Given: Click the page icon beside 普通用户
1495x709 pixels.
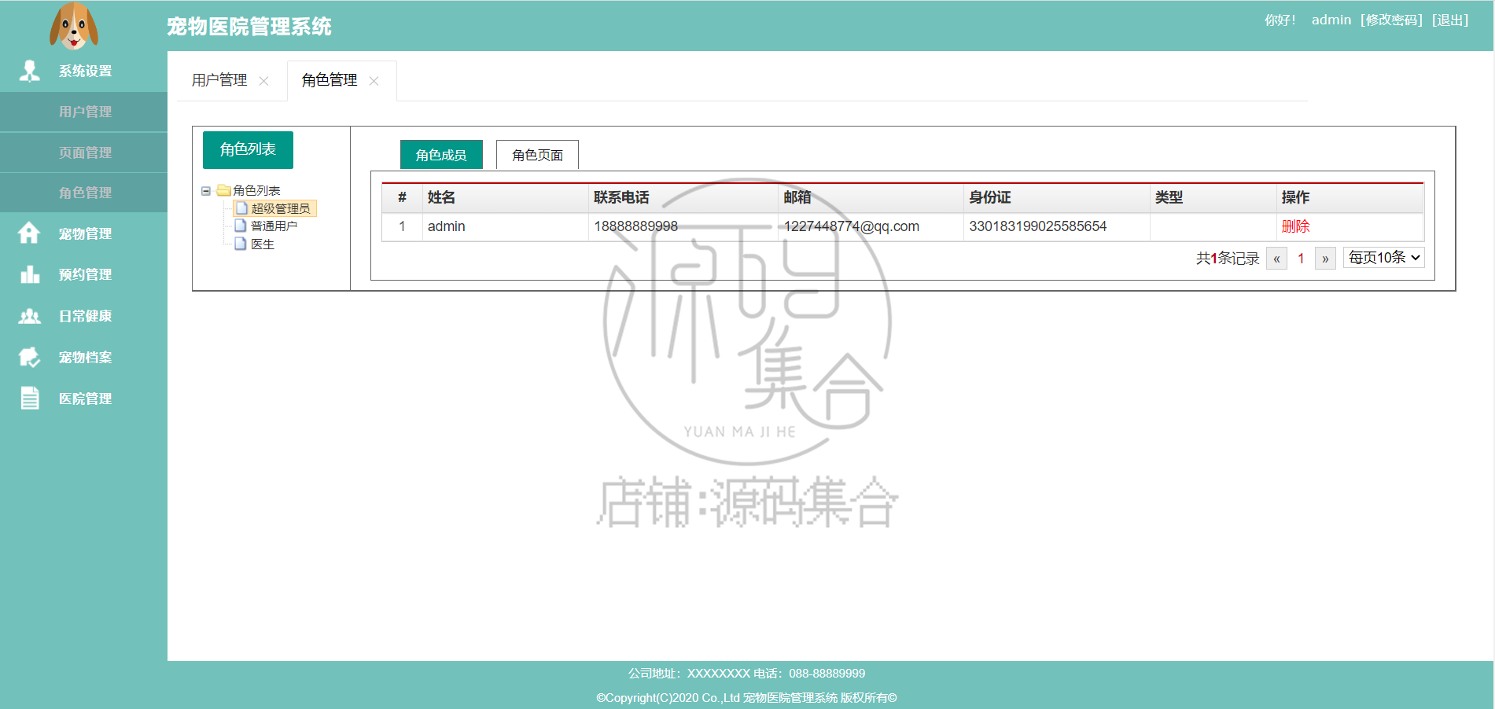Looking at the screenshot, I should pos(241,226).
